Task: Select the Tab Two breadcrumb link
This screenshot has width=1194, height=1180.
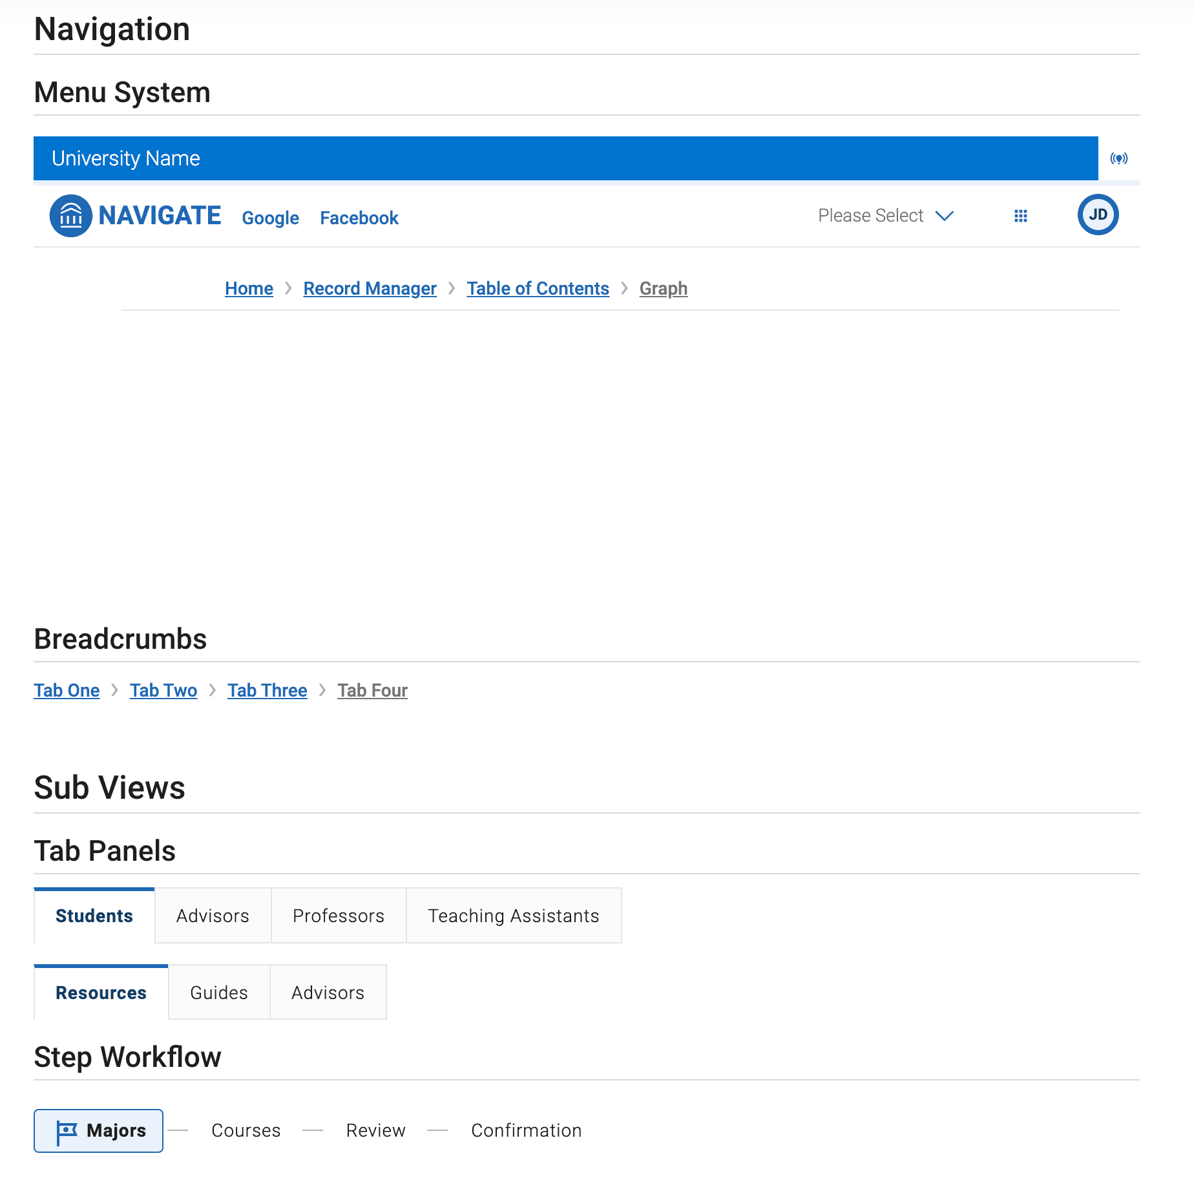Action: click(163, 690)
